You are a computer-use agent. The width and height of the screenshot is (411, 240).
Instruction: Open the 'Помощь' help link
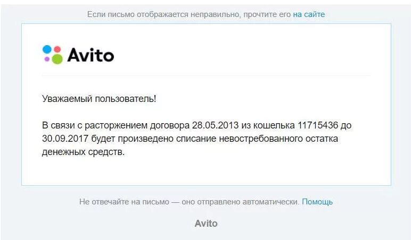coord(317,202)
